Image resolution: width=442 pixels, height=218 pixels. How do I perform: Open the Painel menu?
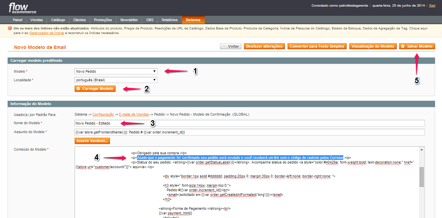click(17, 20)
